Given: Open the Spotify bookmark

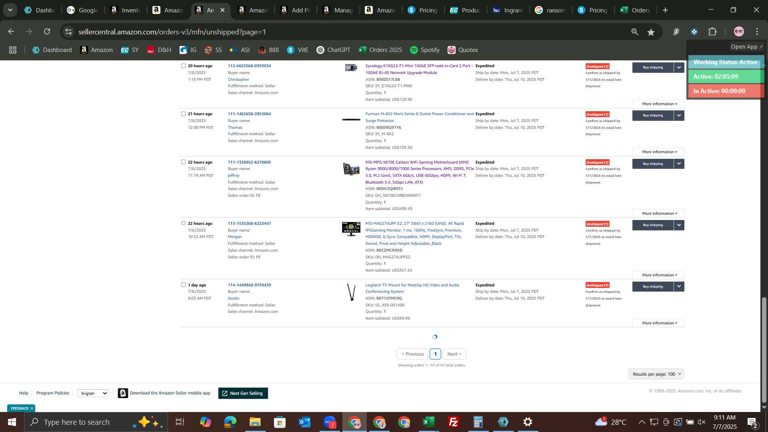Looking at the screenshot, I should tap(425, 50).
